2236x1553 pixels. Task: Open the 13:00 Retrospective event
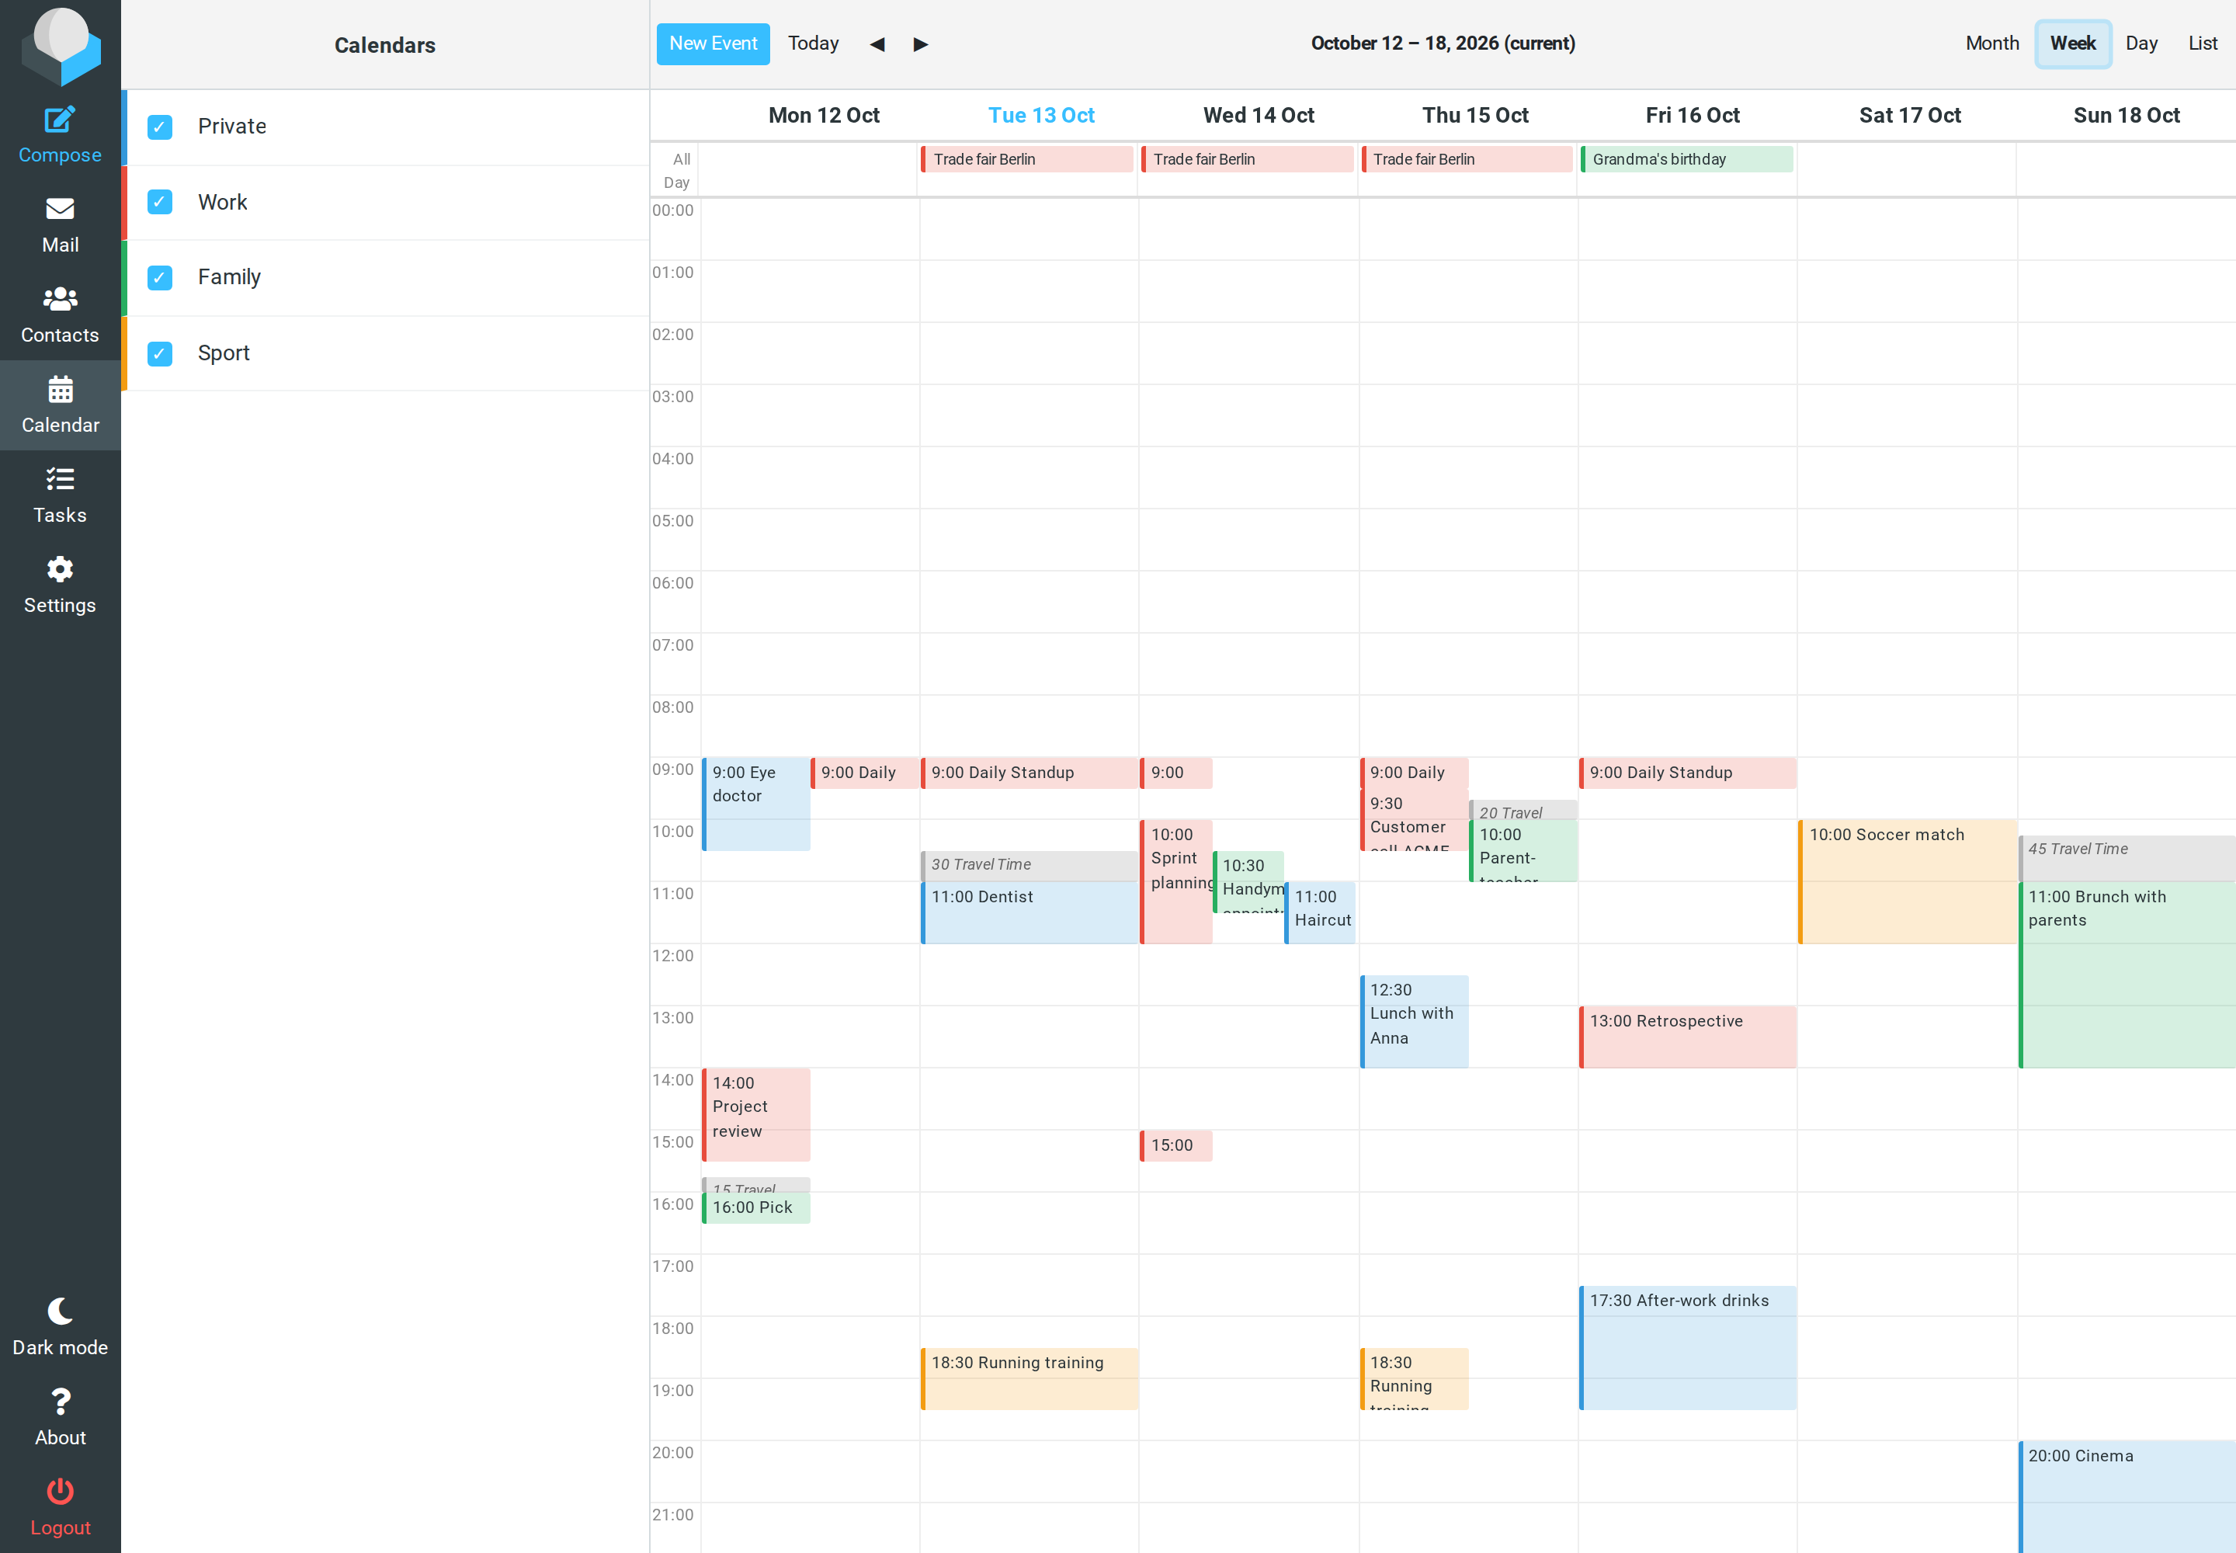pos(1687,1037)
